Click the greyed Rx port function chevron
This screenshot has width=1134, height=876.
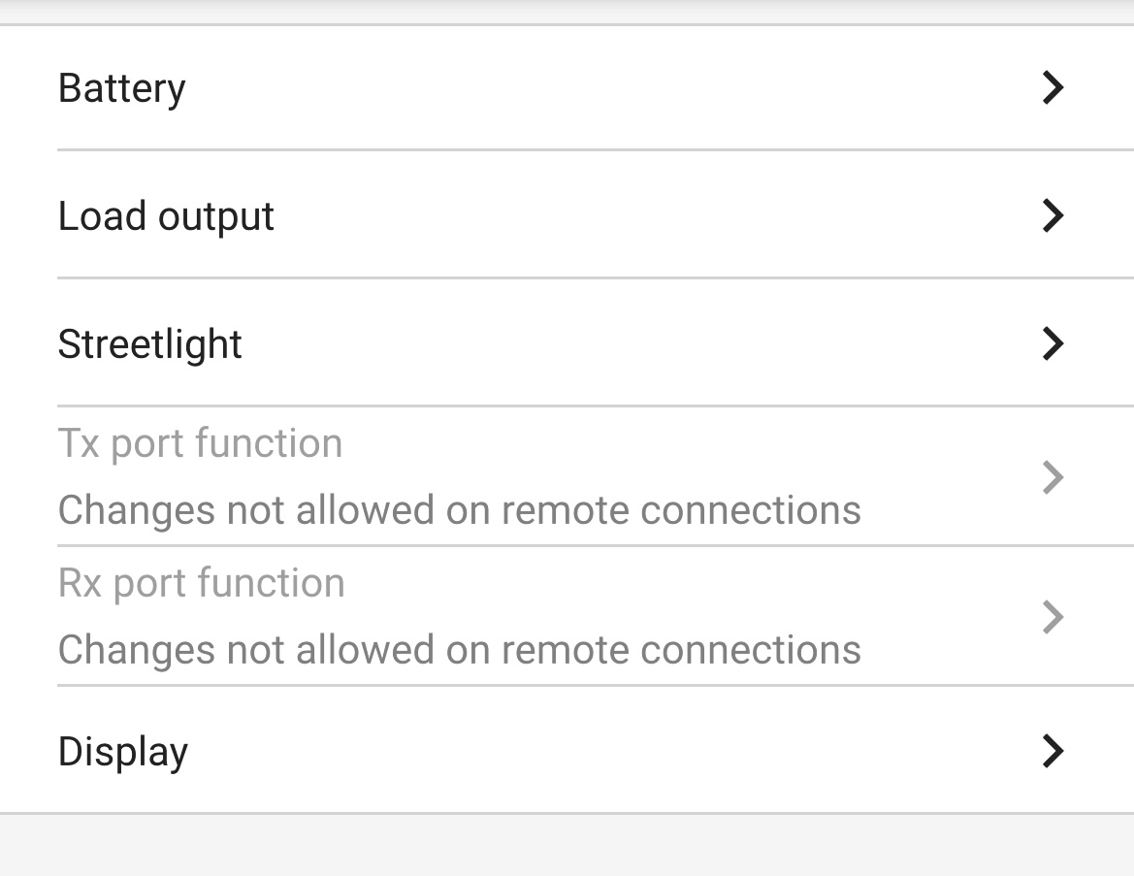(x=1053, y=617)
